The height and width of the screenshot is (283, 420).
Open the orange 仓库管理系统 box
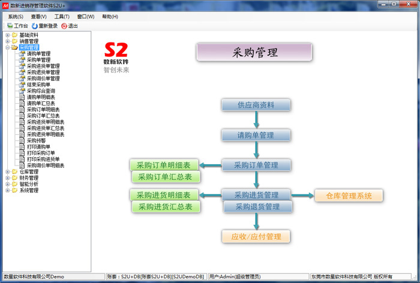[349, 195]
